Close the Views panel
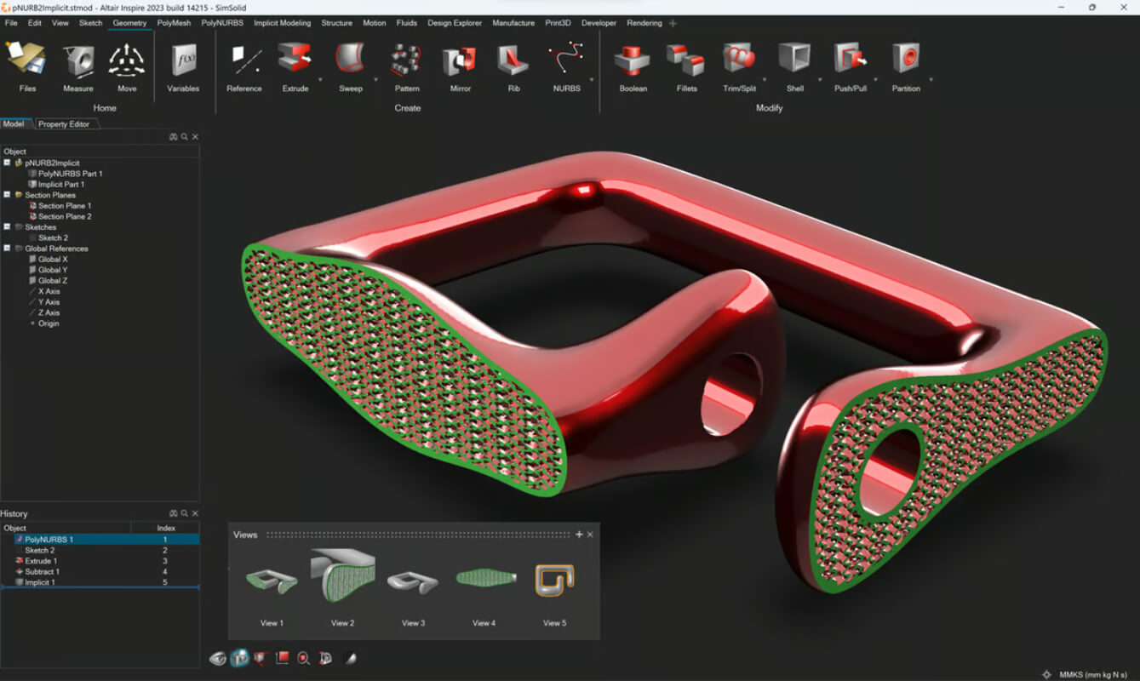This screenshot has width=1140, height=681. point(590,535)
